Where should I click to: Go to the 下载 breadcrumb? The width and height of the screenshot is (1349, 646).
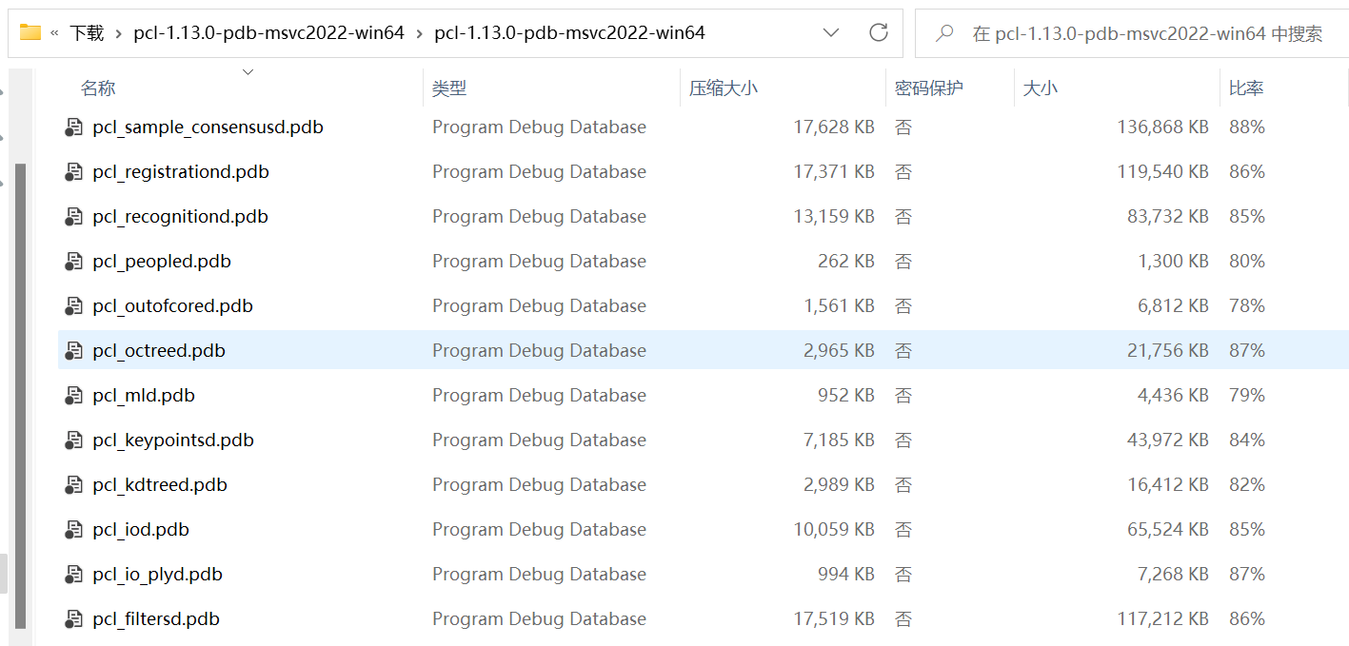coord(87,33)
